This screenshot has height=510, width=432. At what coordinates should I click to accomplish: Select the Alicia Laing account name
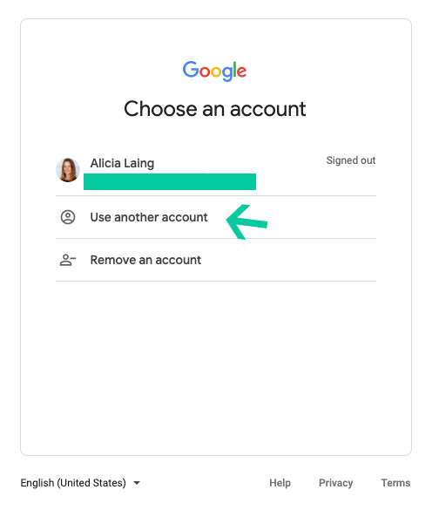tap(122, 163)
